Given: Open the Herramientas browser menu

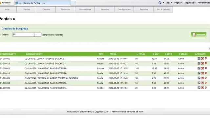Looking at the screenshot, I should click(204, 3).
